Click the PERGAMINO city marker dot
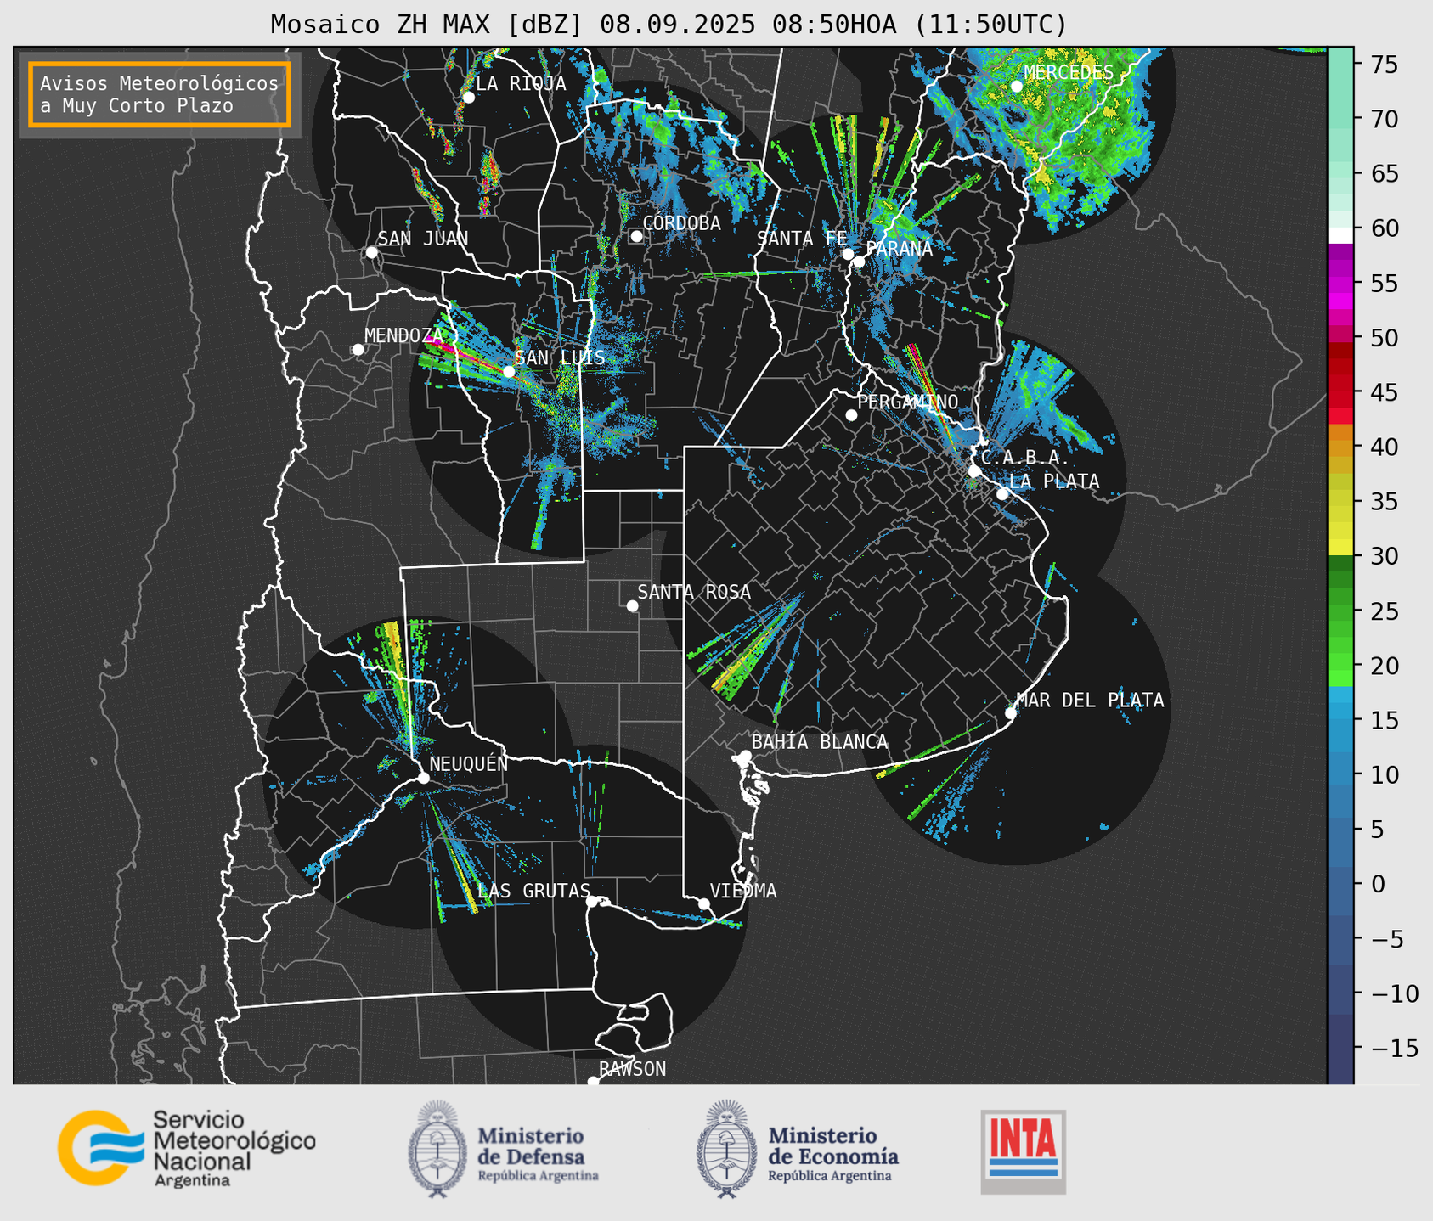Viewport: 1433px width, 1221px height. 851,415
